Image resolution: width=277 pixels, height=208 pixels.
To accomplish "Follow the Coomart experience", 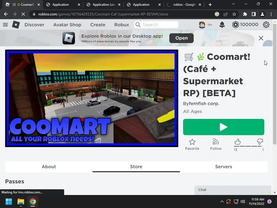I will (x=216, y=145).
